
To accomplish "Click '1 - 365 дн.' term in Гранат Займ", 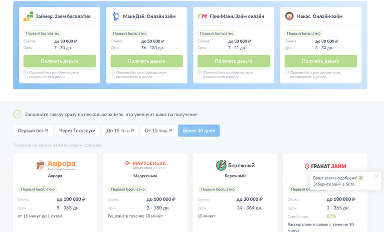I will click(338, 208).
